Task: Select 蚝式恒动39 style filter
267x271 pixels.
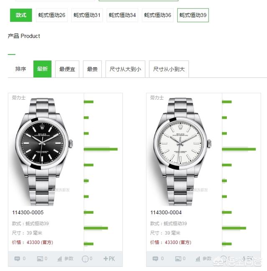Action: 193,15
